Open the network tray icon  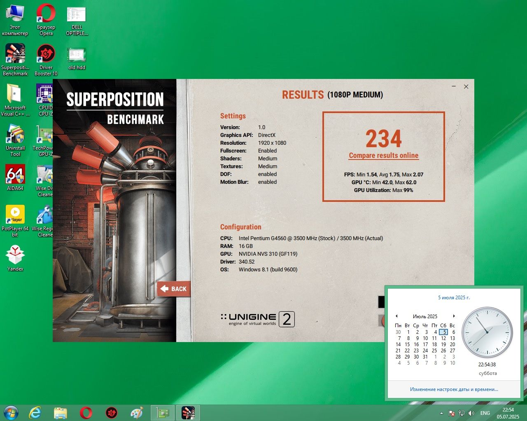[x=462, y=413]
